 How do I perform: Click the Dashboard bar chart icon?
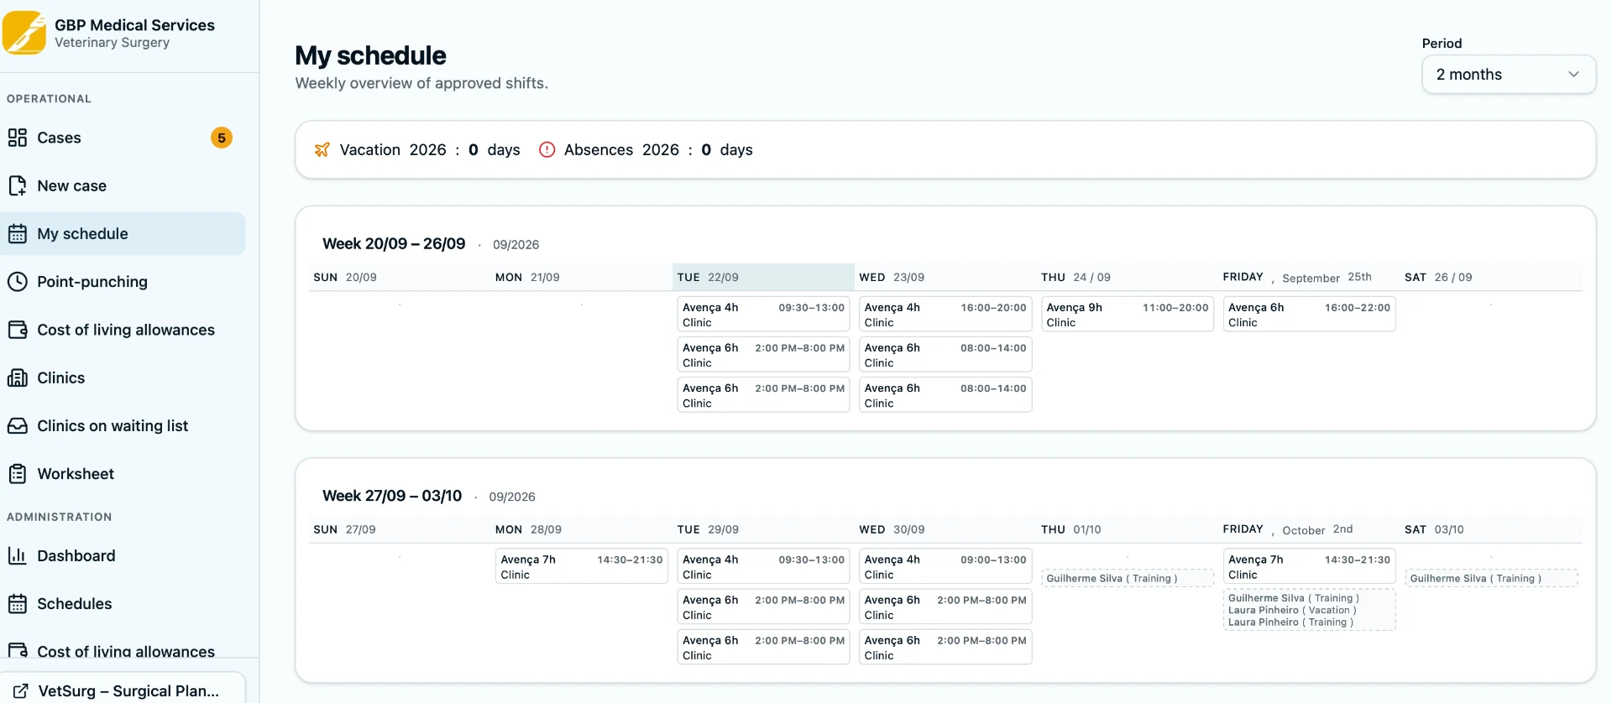(x=18, y=555)
